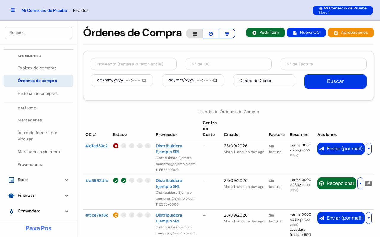
Task: Click the red cancelled status icon for #dfed33c2
Action: coord(116,146)
